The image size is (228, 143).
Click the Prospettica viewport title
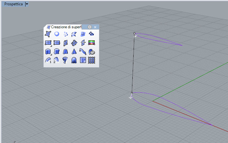(13, 4)
